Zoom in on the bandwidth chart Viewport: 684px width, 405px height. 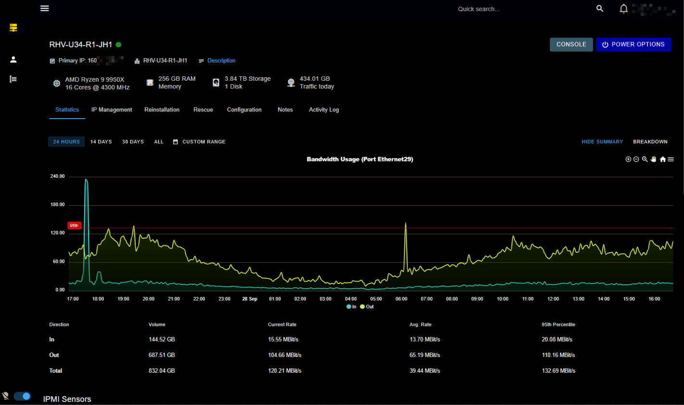tap(628, 159)
